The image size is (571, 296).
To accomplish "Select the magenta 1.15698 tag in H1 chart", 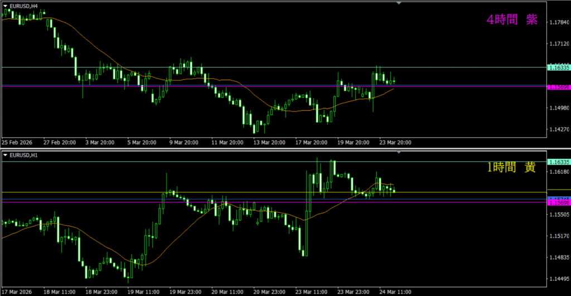I will coord(558,203).
